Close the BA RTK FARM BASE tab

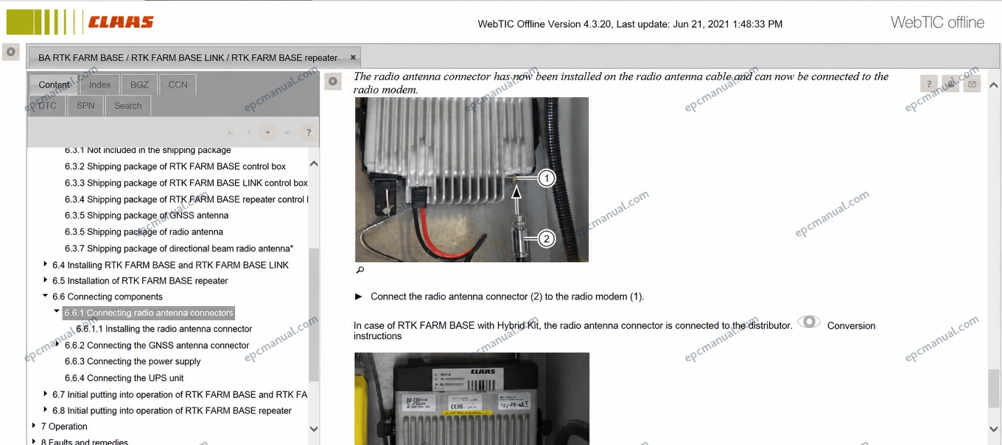click(x=353, y=57)
